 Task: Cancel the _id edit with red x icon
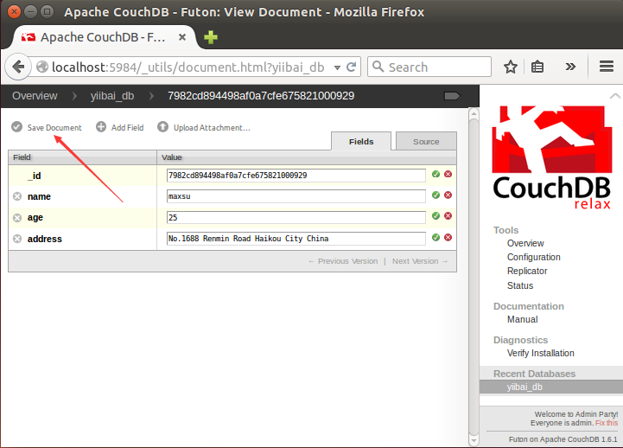tap(448, 175)
